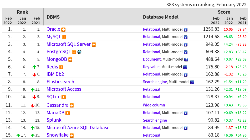Click the orange plus icon next to Oracle
250x140 pixels.
63,30
